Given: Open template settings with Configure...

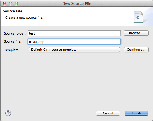Looking at the screenshot, I should [x=136, y=50].
